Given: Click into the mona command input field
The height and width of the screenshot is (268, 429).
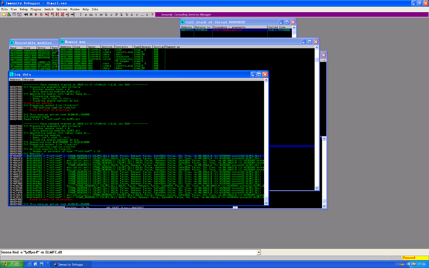Looking at the screenshot, I should click(129, 252).
